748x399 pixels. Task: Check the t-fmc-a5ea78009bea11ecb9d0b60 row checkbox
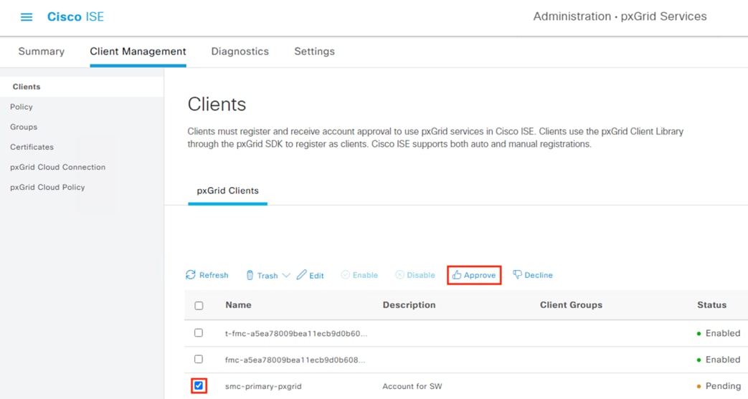[x=199, y=332]
